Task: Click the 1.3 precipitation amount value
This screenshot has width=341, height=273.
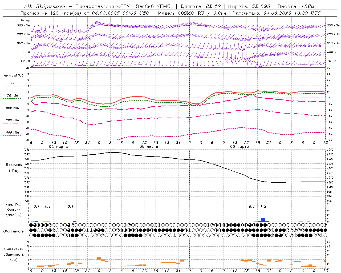Action: 263,207
